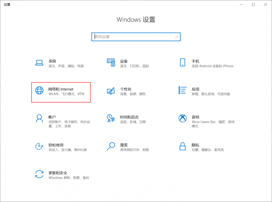
Task: Click the Xbox Gaming icon
Action: click(182, 119)
